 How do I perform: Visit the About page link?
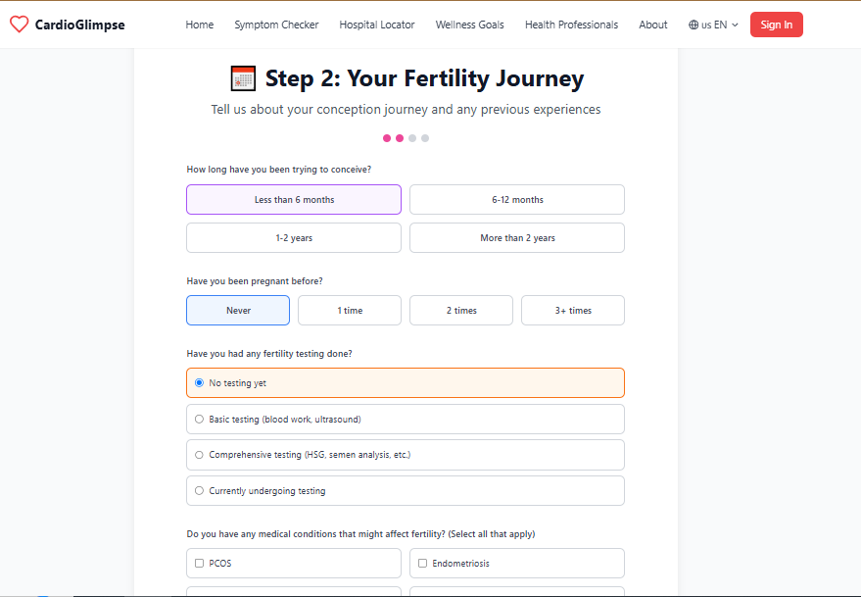(652, 25)
